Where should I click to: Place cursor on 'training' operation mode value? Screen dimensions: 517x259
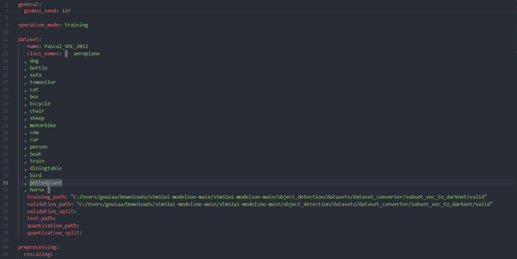click(x=76, y=25)
